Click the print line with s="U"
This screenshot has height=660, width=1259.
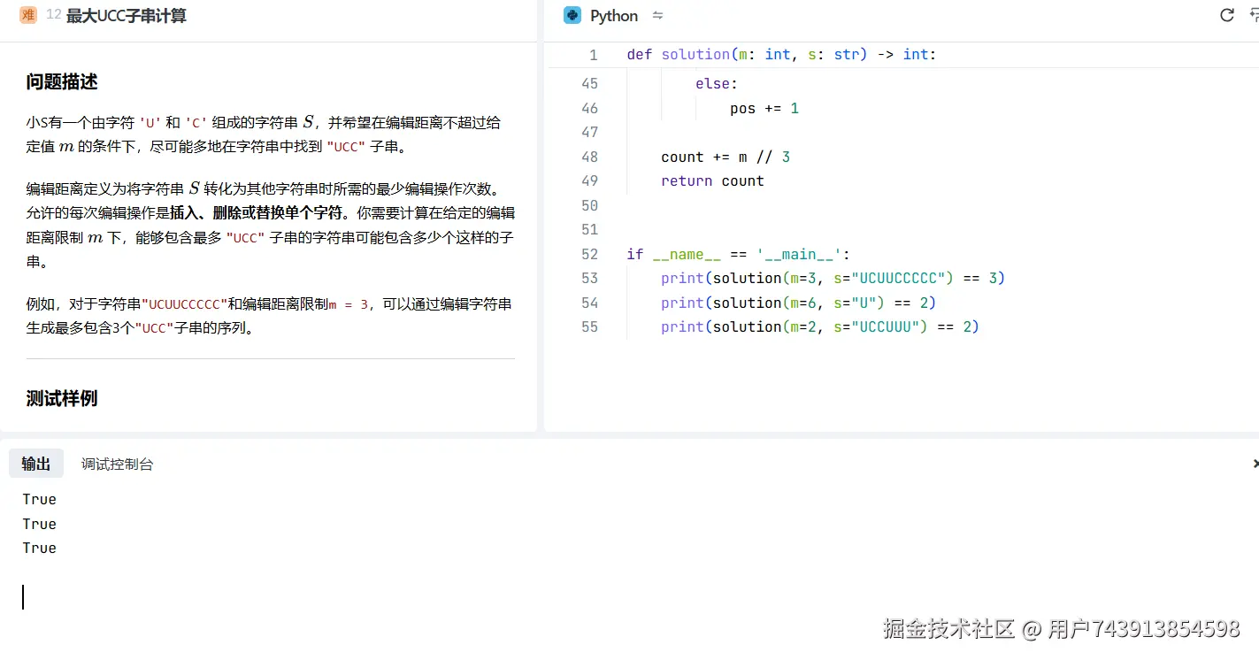tap(799, 303)
